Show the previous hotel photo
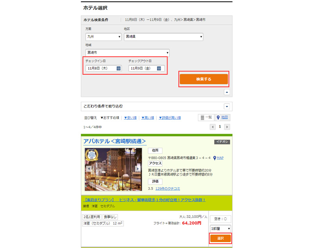The height and width of the screenshot is (248, 313). pyautogui.click(x=89, y=169)
